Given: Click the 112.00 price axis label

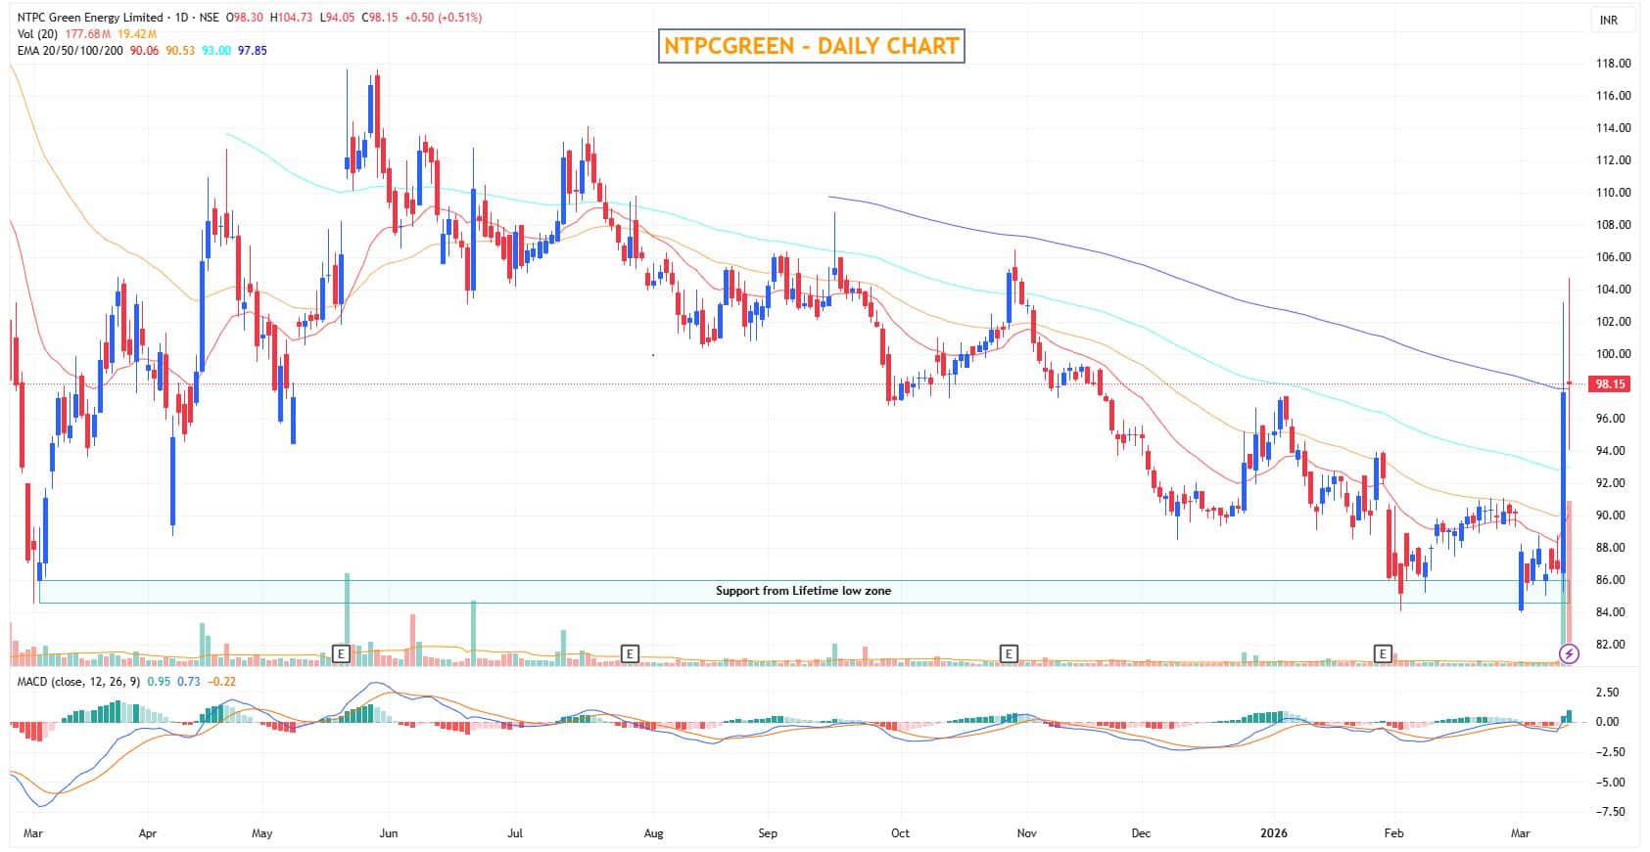Looking at the screenshot, I should click(x=1613, y=160).
